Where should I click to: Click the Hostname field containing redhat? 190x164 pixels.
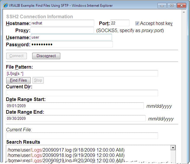[x=62, y=23]
